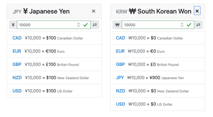Select the NZD link under Japanese Yen
This screenshot has width=213, height=117.
pyautogui.click(x=17, y=78)
